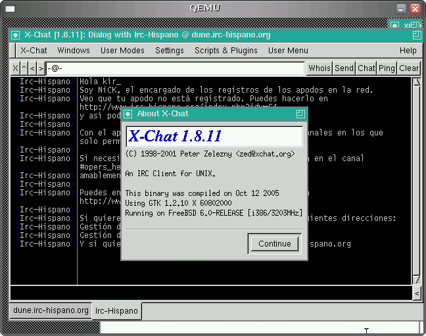Click the X-Chat 1.8.11 title banner

click(214, 137)
